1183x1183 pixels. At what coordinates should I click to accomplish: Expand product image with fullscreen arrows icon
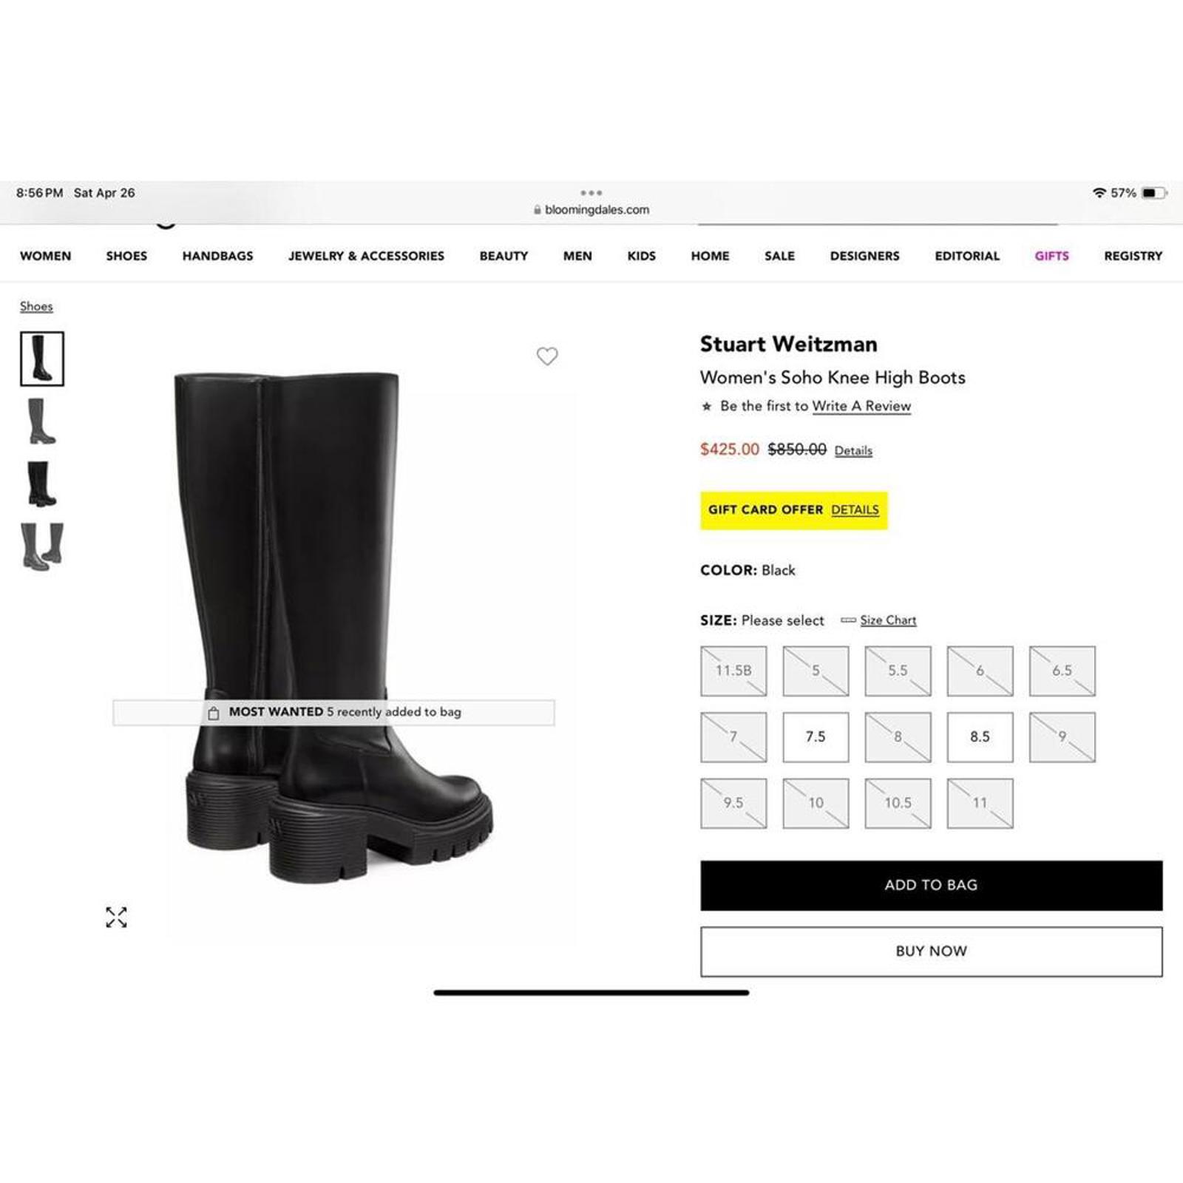pos(116,918)
